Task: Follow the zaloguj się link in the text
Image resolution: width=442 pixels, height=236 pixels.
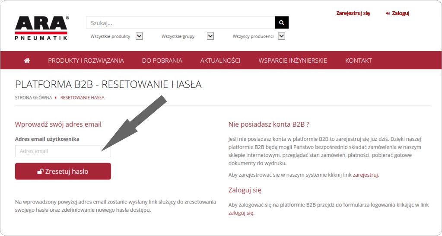Action: (241, 213)
